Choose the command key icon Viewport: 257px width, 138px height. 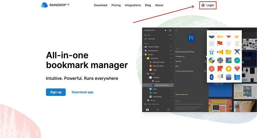tap(211, 44)
